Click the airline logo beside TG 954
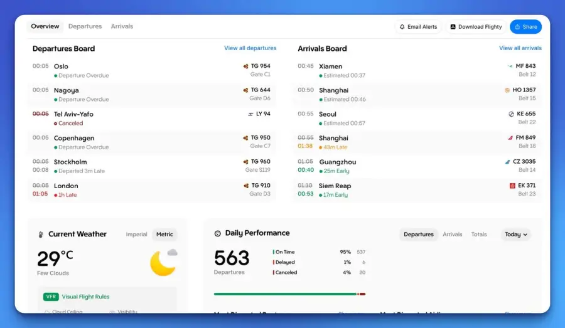The width and height of the screenshot is (565, 328). pyautogui.click(x=245, y=66)
